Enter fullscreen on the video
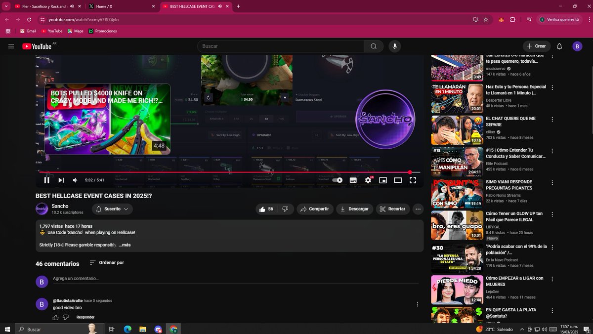 [413, 180]
